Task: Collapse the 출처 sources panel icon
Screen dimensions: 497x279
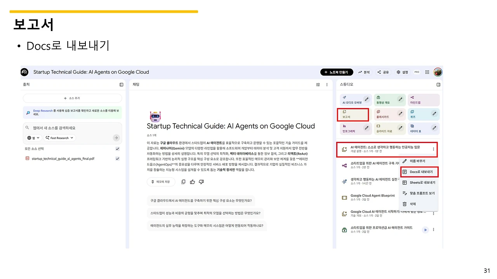Action: pos(122,84)
